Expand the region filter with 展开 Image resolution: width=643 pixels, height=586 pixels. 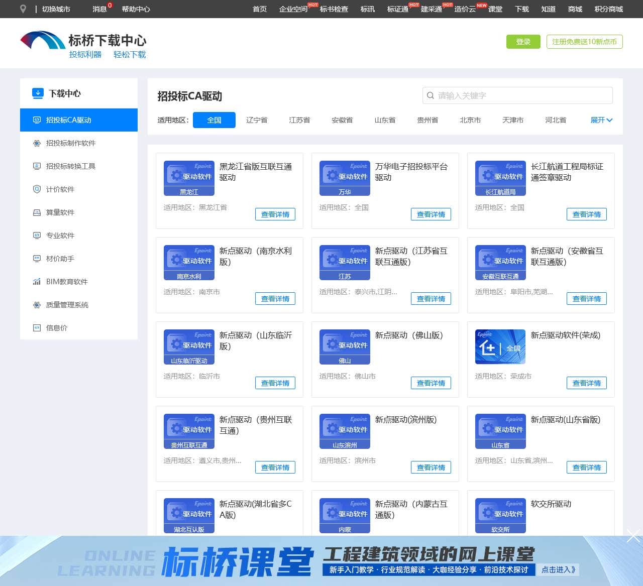[x=601, y=120]
